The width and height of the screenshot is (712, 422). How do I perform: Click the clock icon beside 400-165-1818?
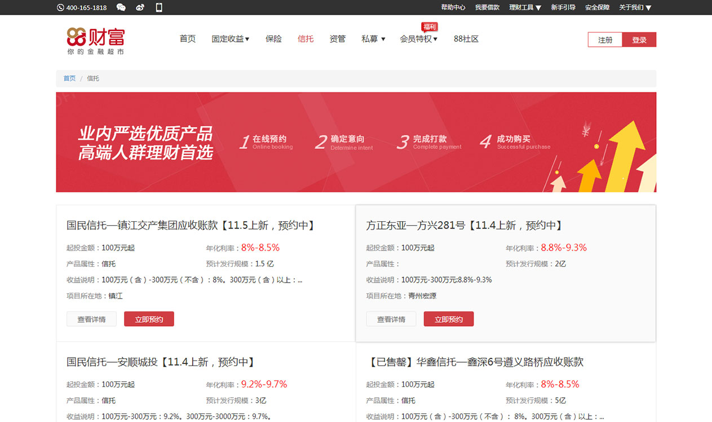tap(60, 8)
